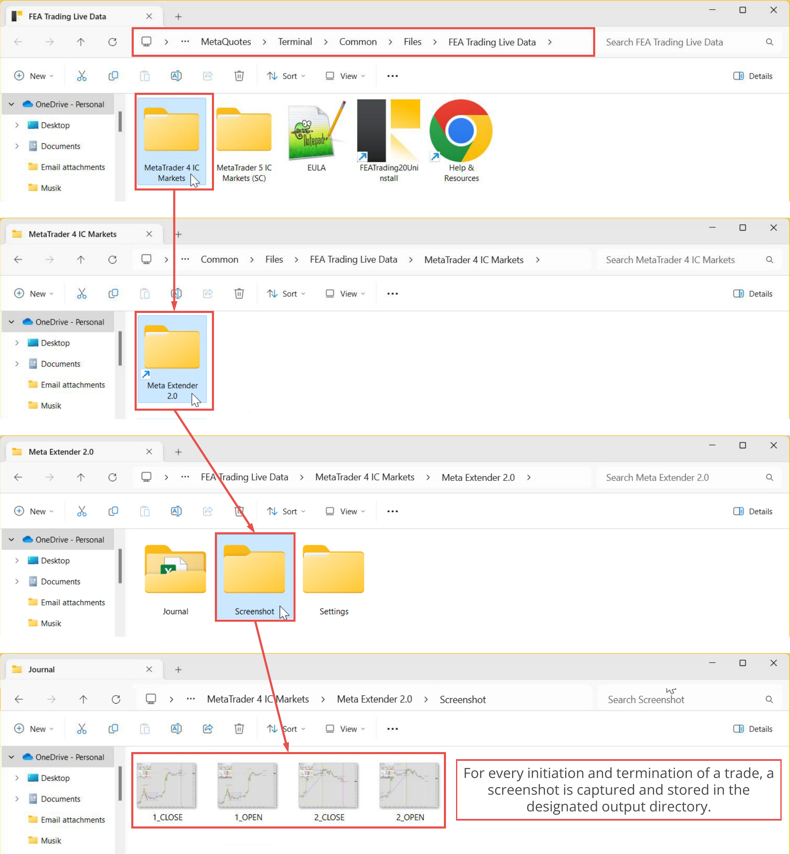Screen dimensions: 790x854
Task: Click Copy icon in Meta Extender 2.0 window
Action: 113,511
